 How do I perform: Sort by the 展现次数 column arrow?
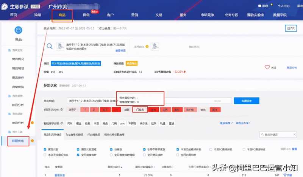coord(122,167)
